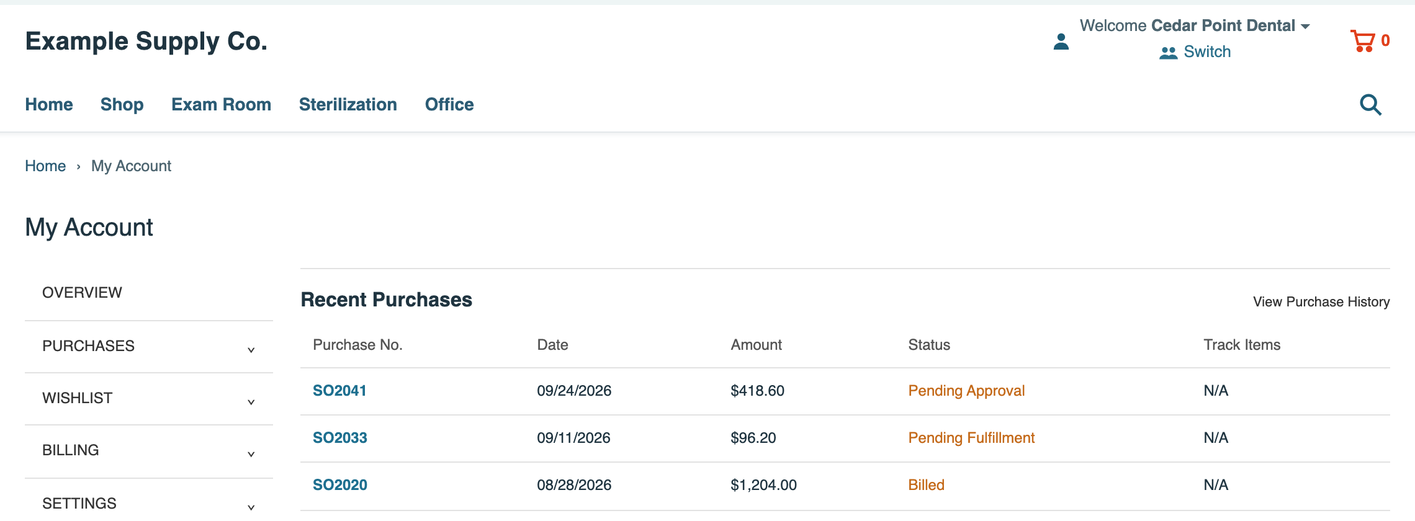Select the WISHLIST sidebar label
Image resolution: width=1415 pixels, height=521 pixels.
[x=78, y=398]
